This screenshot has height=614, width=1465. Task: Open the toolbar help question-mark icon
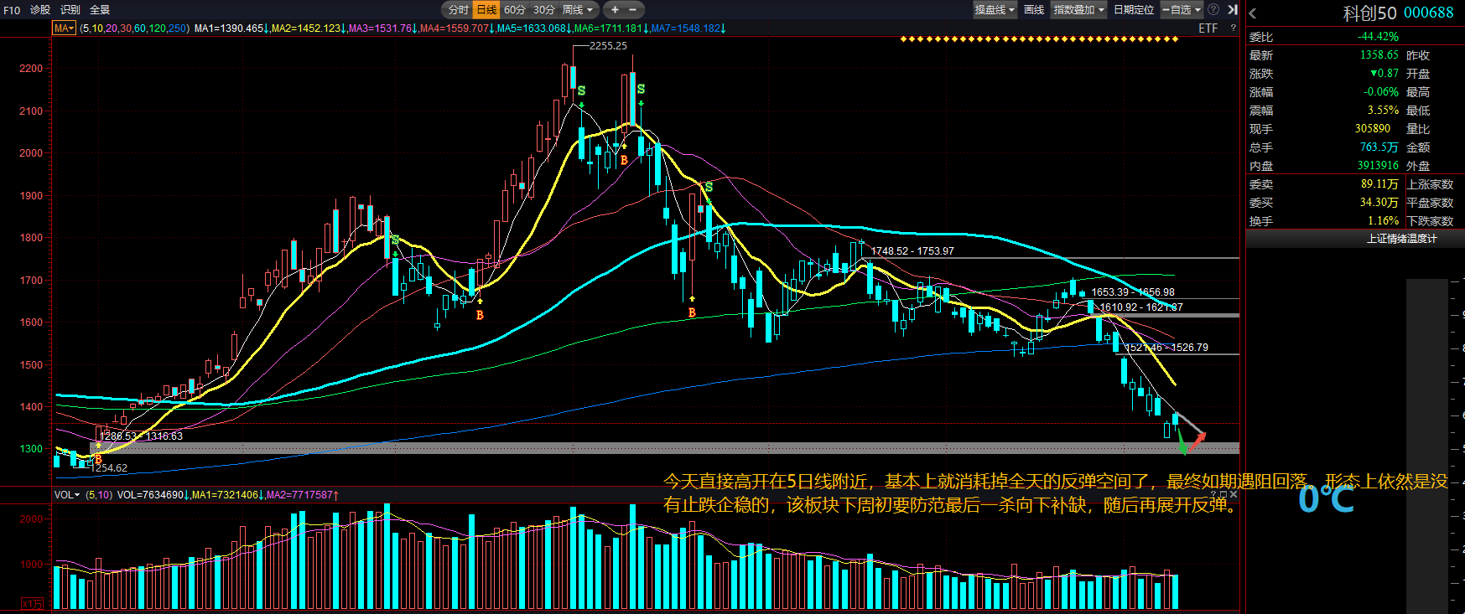pyautogui.click(x=1213, y=10)
